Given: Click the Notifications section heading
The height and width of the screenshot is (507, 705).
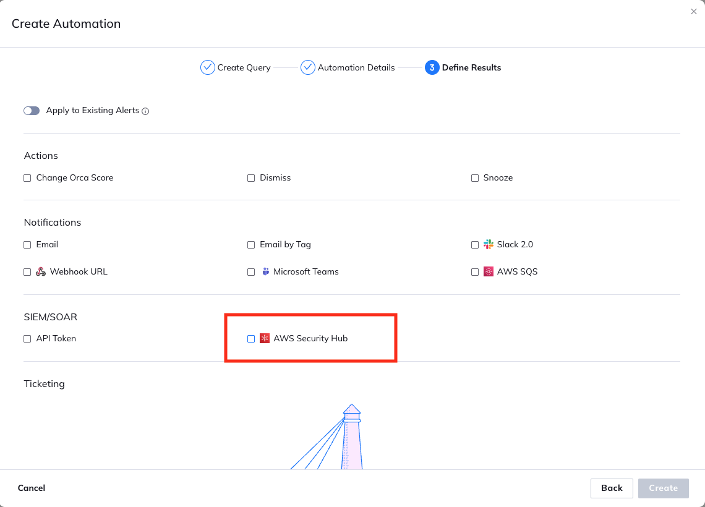Looking at the screenshot, I should click(53, 223).
